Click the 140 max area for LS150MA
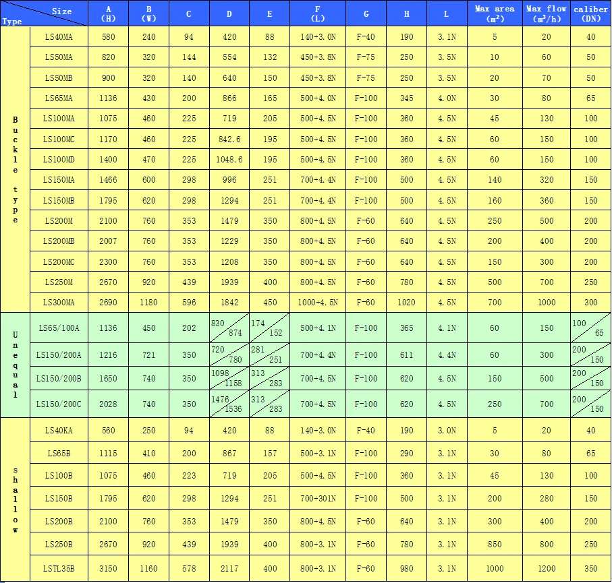612x583 pixels. (495, 179)
